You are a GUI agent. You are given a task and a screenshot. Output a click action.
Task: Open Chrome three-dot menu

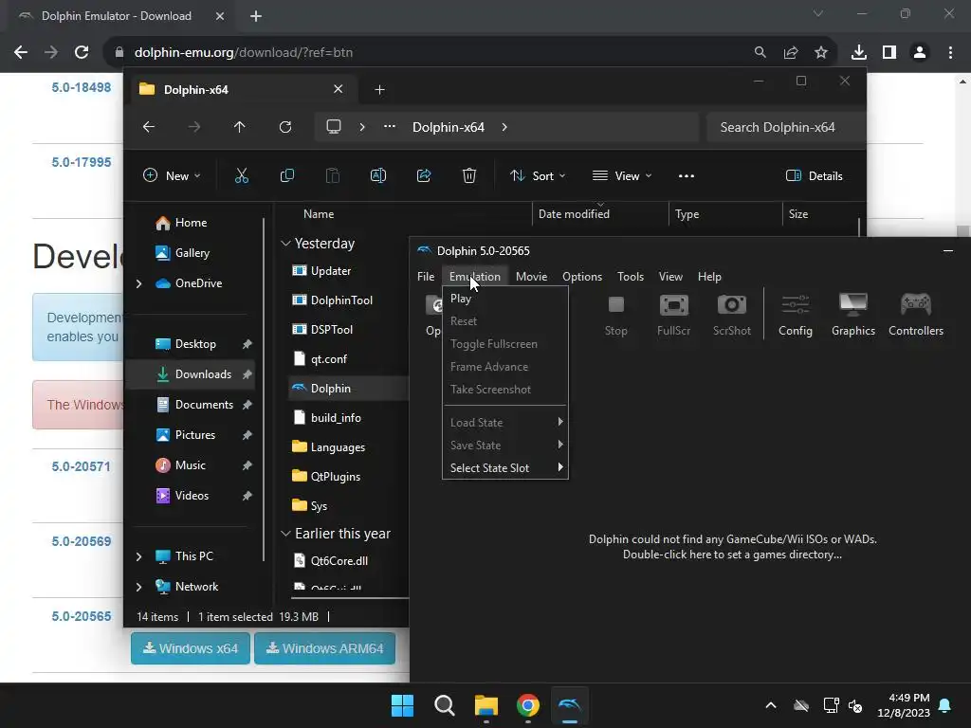tap(950, 53)
